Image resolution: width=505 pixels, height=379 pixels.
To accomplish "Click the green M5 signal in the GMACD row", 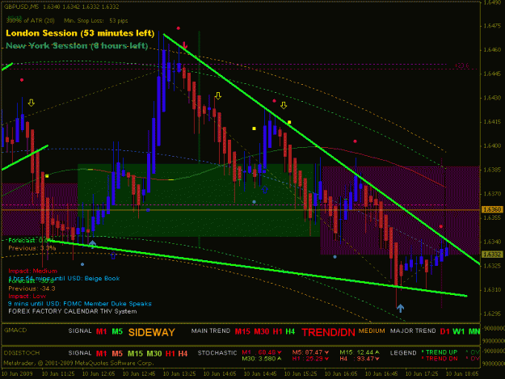I will [x=117, y=331].
